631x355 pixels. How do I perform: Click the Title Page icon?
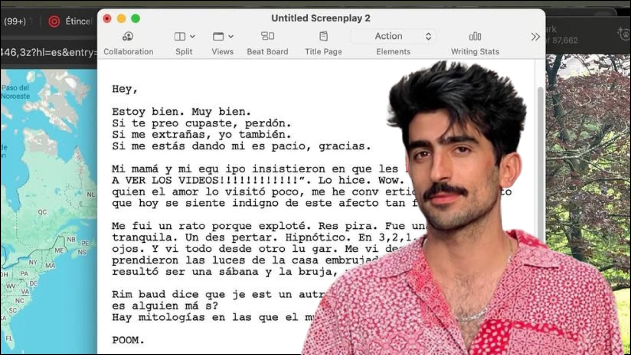(x=323, y=36)
